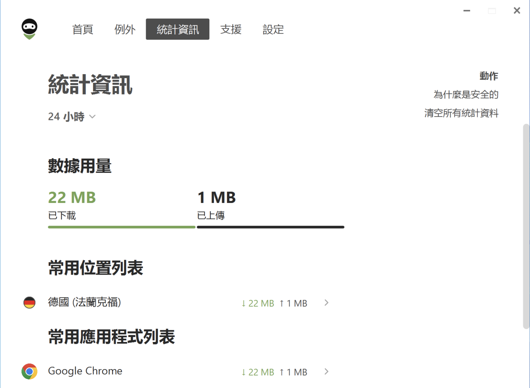This screenshot has width=530, height=388.
Task: Select the 22 MB 已下載 data tab
Action: tap(121, 209)
